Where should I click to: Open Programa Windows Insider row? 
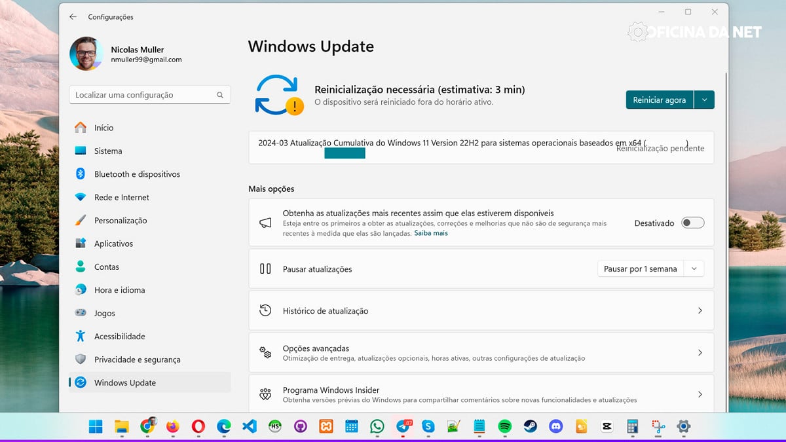pyautogui.click(x=481, y=394)
